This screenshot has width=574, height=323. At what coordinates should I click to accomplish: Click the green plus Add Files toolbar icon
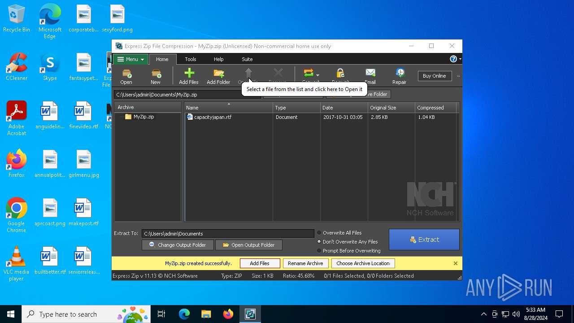[x=189, y=76]
